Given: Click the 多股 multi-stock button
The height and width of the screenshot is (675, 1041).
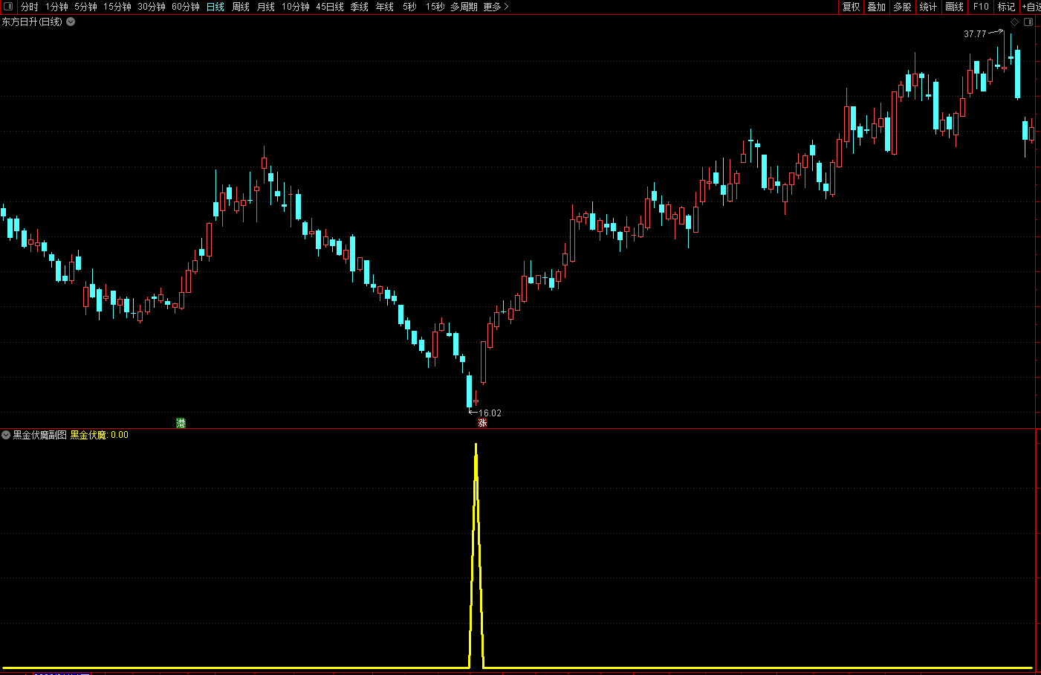Looking at the screenshot, I should (x=902, y=7).
